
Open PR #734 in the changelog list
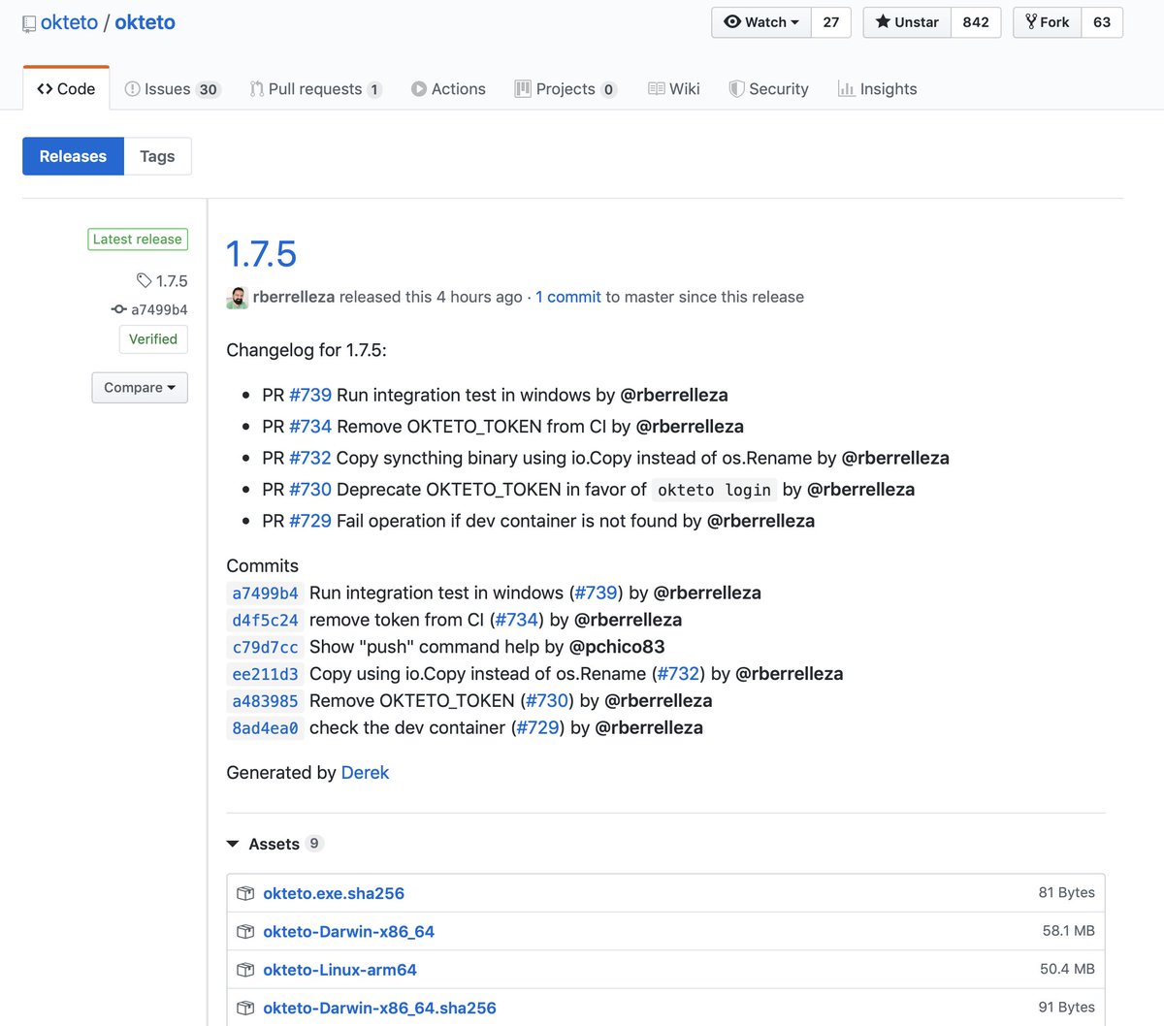coord(310,427)
